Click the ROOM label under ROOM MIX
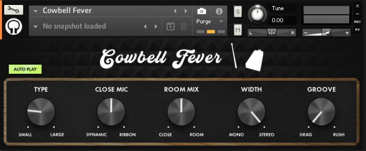Image resolution: width=366 pixels, height=151 pixels. 197,135
